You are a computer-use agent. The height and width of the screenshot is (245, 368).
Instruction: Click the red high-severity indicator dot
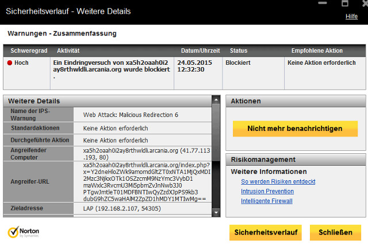coord(9,63)
